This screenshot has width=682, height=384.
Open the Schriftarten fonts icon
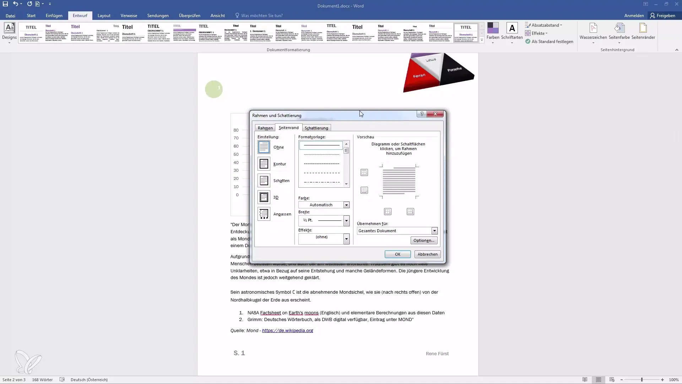tap(512, 28)
